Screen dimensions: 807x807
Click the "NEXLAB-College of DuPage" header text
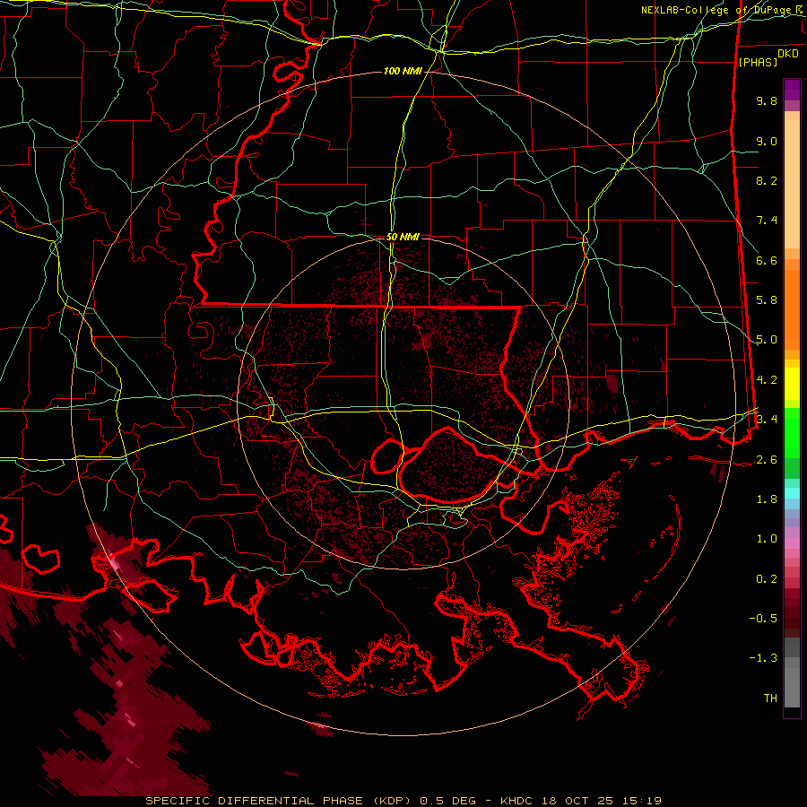click(x=716, y=10)
